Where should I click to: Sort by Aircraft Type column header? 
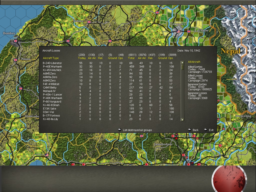[50, 58]
